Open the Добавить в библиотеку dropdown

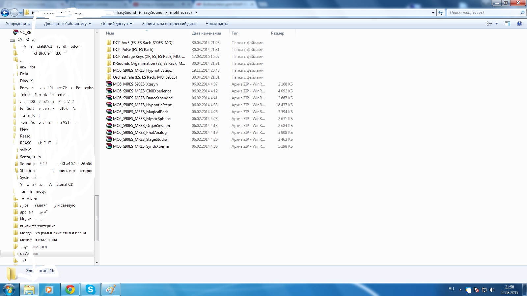click(68, 24)
